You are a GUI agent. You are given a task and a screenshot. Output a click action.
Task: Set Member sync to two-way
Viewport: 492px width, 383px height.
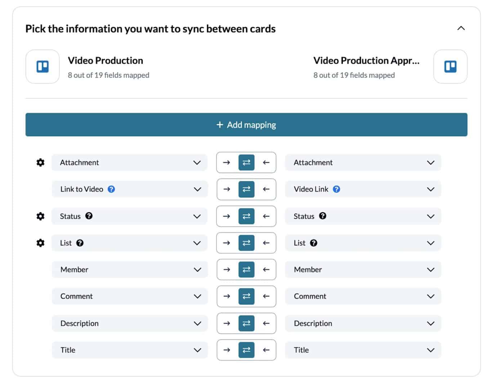pyautogui.click(x=246, y=270)
